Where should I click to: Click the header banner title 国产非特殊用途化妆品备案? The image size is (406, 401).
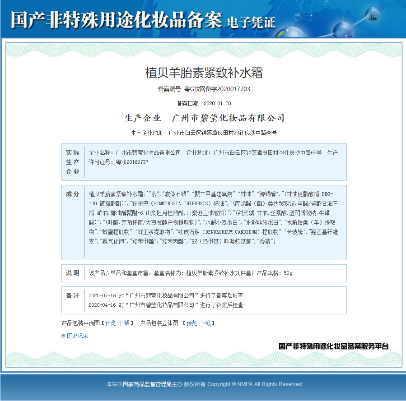pos(116,20)
